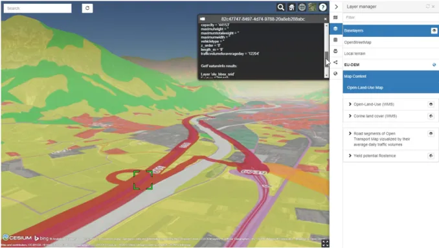Viewport: 439px width, 248px height.
Task: Click the Bing logo credit
Action: coord(41,238)
